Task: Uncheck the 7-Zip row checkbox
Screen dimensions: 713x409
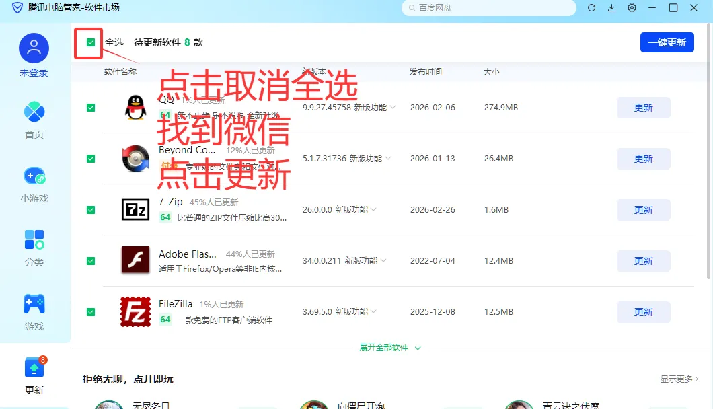Action: (x=91, y=209)
